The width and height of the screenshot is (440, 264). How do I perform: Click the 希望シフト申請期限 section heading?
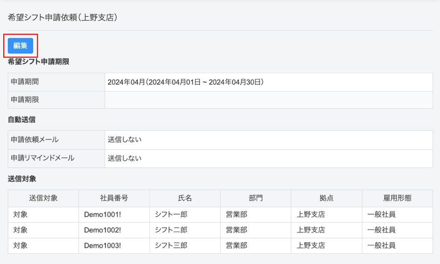point(39,61)
